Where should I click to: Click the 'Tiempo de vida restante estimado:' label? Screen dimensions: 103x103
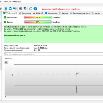[x=17, y=48]
